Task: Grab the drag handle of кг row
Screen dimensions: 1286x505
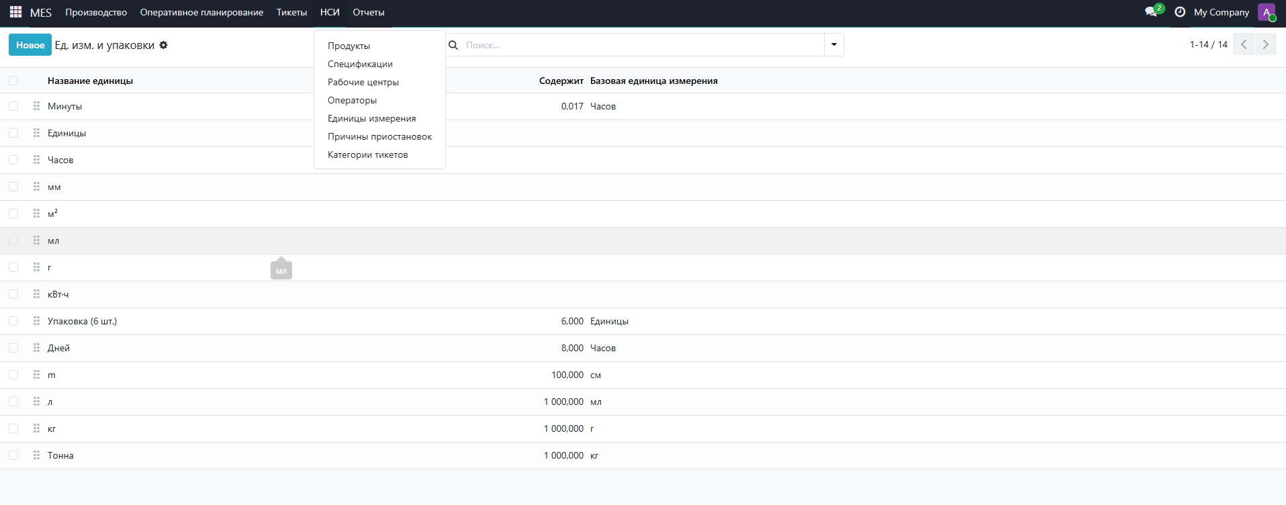Action: click(x=36, y=428)
